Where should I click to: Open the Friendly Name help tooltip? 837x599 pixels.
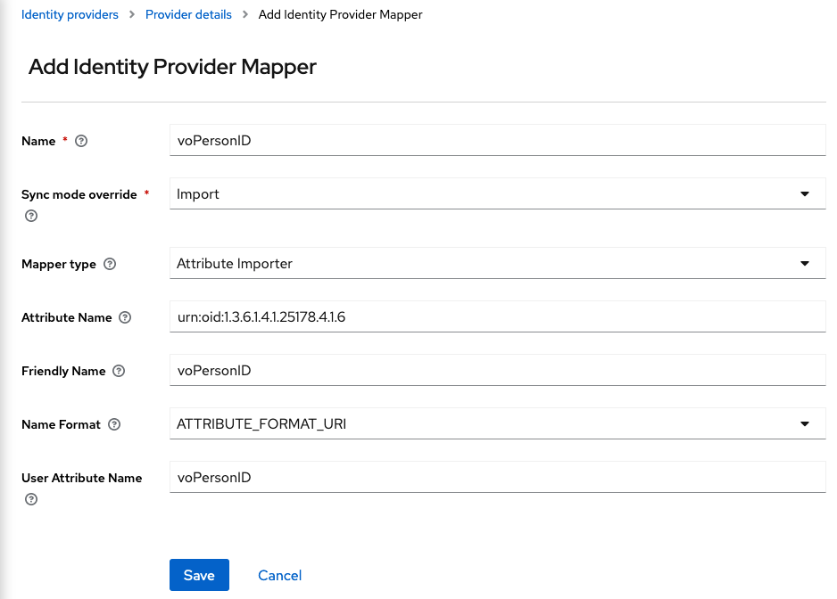[118, 371]
